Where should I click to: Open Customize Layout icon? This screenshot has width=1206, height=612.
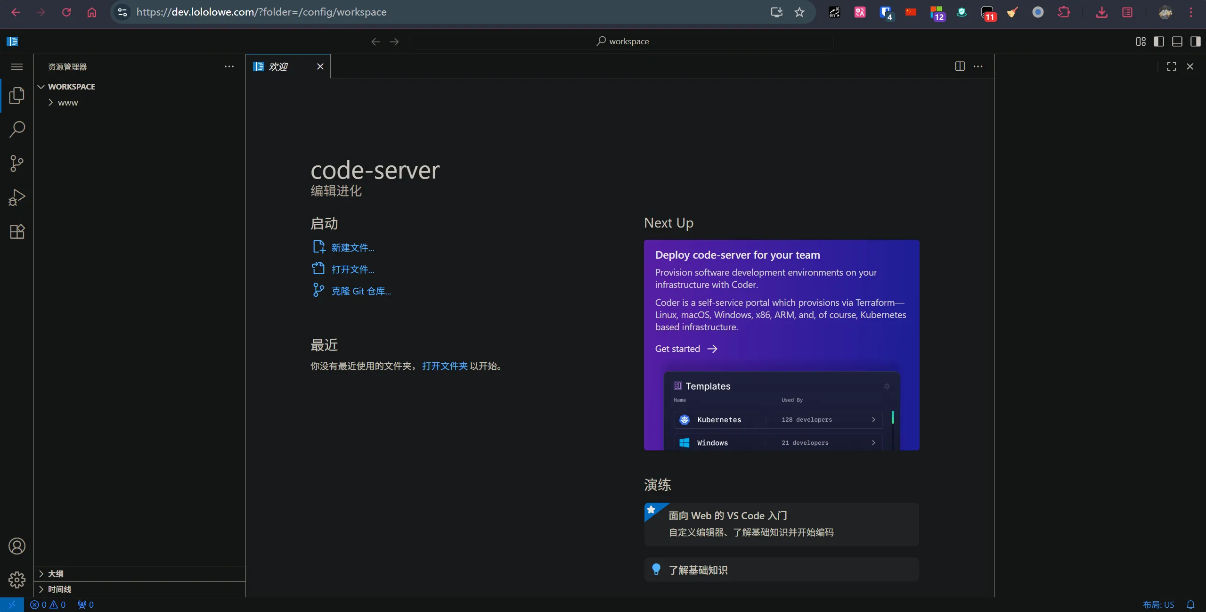coord(1141,41)
